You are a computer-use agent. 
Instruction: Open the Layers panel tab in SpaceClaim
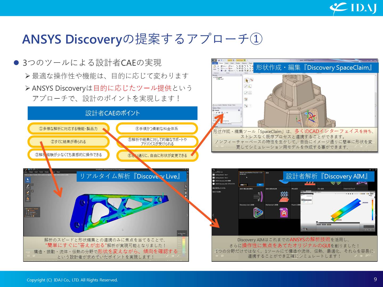point(220,105)
